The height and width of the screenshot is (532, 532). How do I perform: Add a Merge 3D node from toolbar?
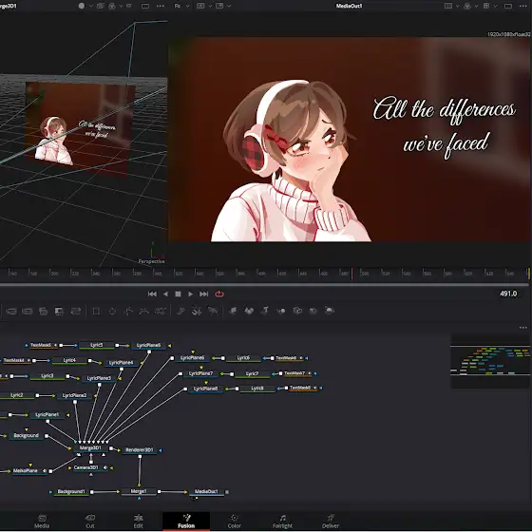point(281,311)
